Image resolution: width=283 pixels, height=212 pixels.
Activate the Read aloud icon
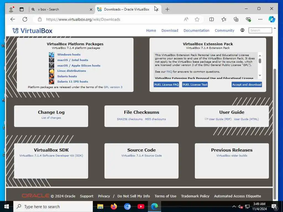(186, 19)
